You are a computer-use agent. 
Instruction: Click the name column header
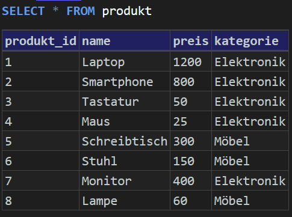(125, 41)
